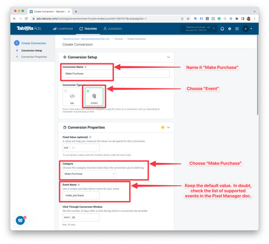Open Chrome three-dot menu
The height and width of the screenshot is (244, 269).
coord(254,19)
